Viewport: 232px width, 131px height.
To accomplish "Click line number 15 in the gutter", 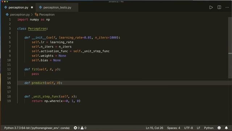I will (9, 83).
